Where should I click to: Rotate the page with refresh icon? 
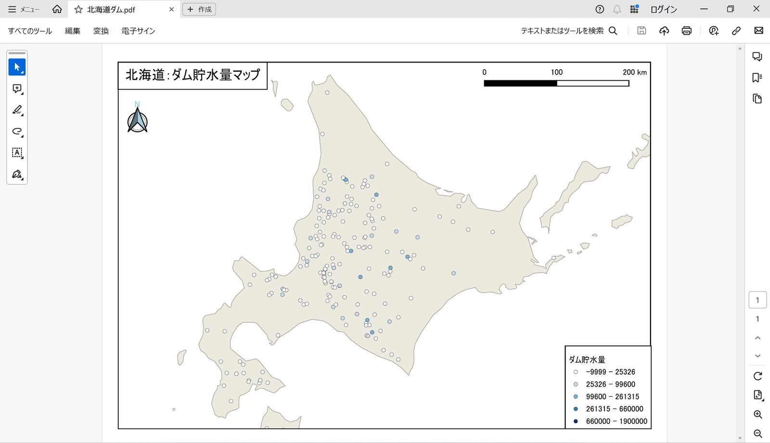757,376
